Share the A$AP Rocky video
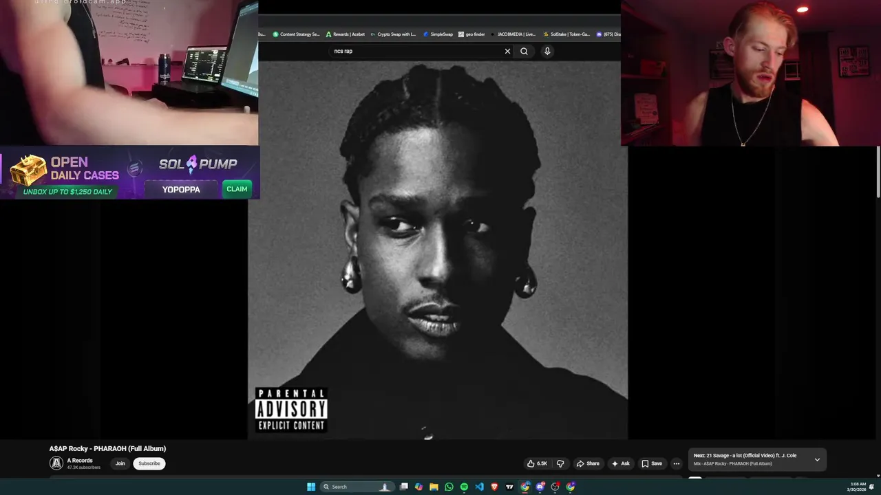The width and height of the screenshot is (881, 495). (588, 463)
